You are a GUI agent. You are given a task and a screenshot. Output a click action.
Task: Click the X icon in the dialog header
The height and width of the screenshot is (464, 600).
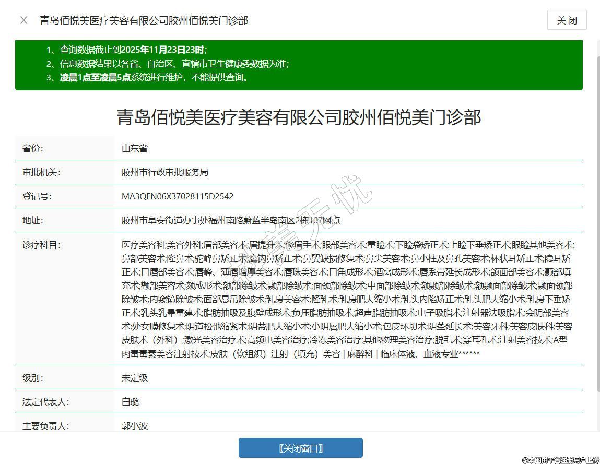click(x=23, y=20)
